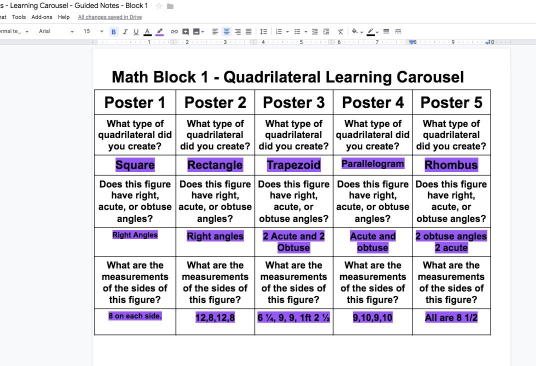Toggle italic formatting
The image size is (536, 366).
tap(125, 32)
